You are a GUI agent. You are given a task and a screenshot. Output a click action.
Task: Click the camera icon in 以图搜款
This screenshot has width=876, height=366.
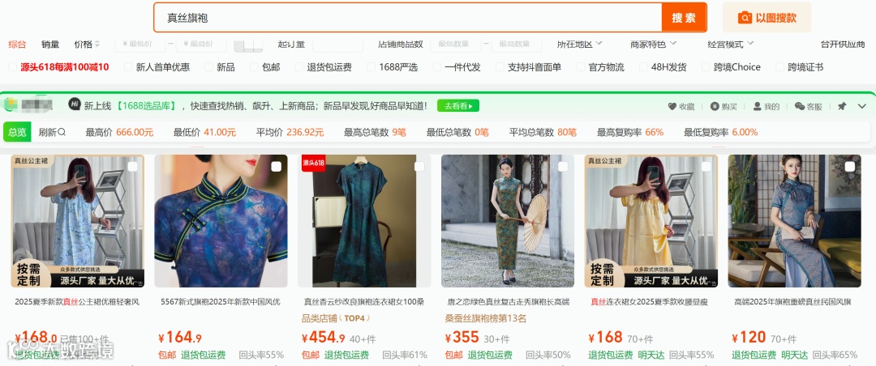coord(745,18)
